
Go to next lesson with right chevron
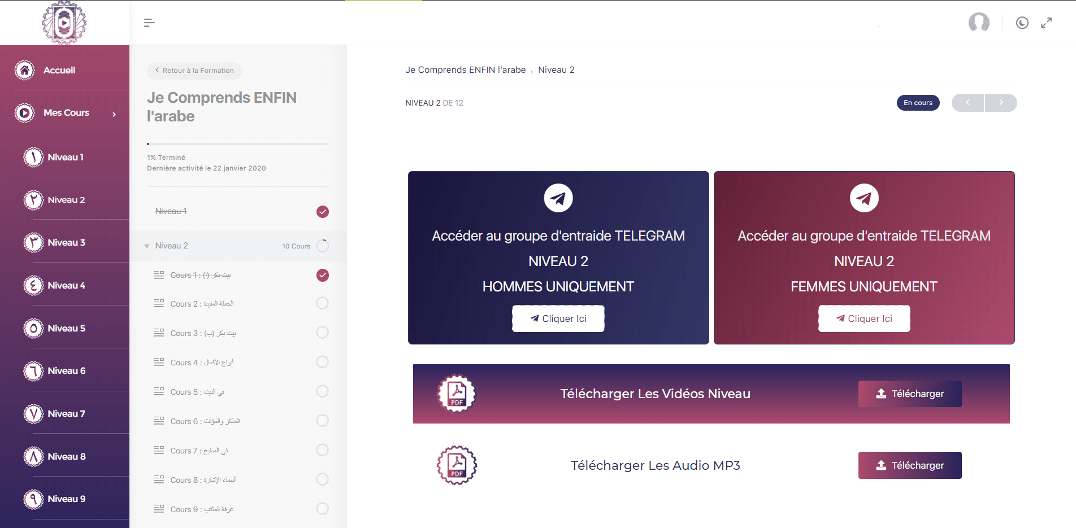click(x=1000, y=103)
